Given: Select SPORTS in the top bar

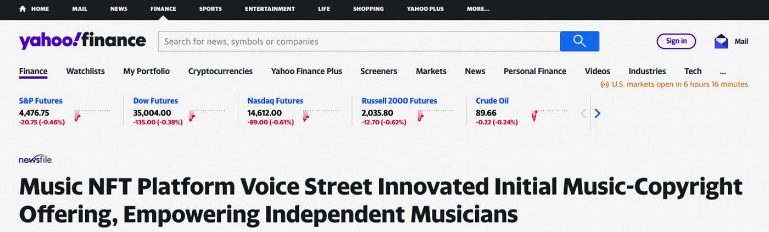Looking at the screenshot, I should click(x=210, y=9).
